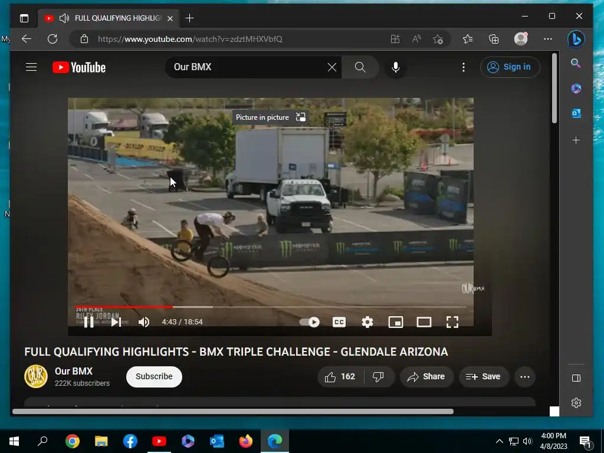
Task: Open the Windows notification center
Action: [x=586, y=441]
